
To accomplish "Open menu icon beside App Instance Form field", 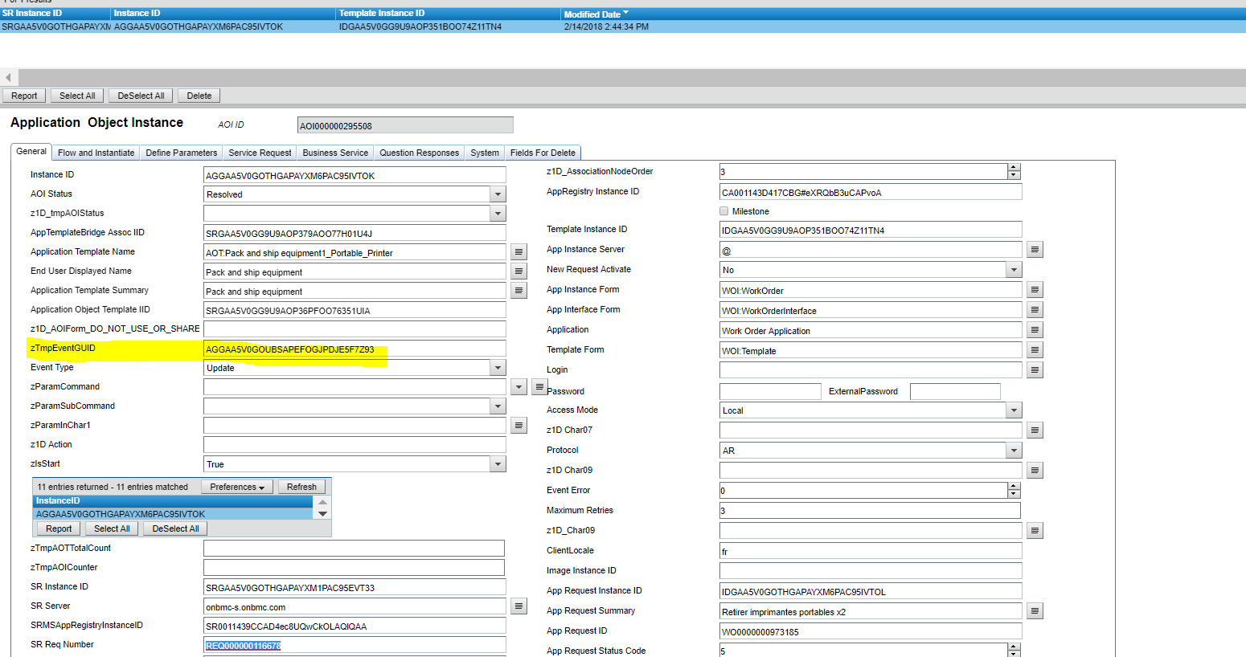I will point(1035,290).
